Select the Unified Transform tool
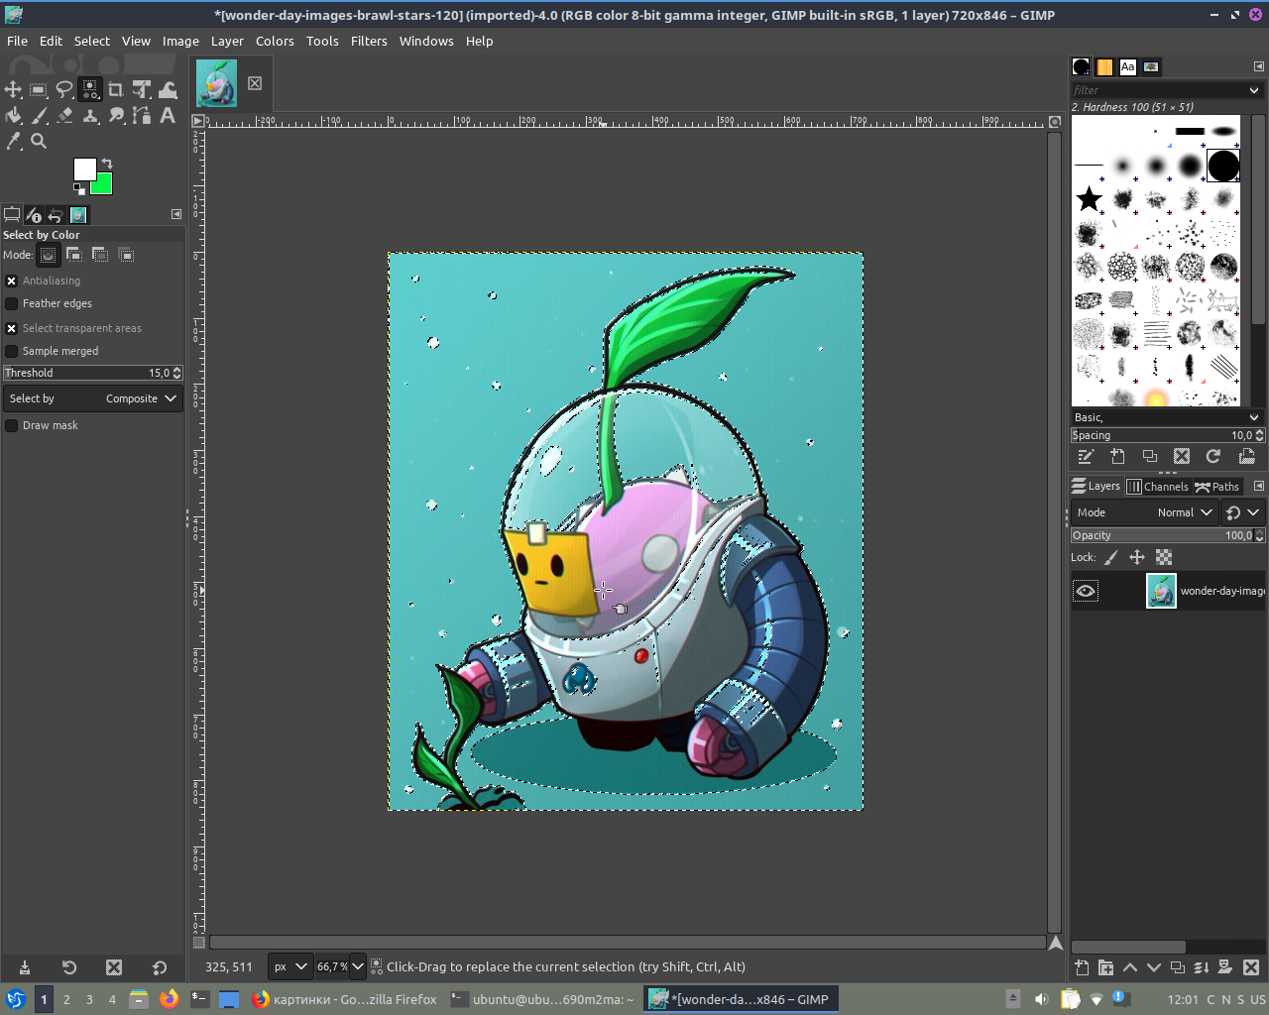The height and width of the screenshot is (1015, 1269). point(142,89)
